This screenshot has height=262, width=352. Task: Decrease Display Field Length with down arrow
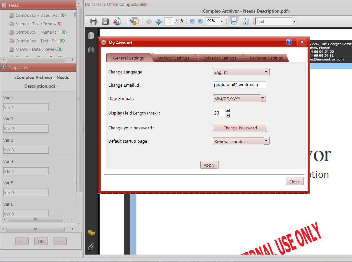click(x=228, y=116)
